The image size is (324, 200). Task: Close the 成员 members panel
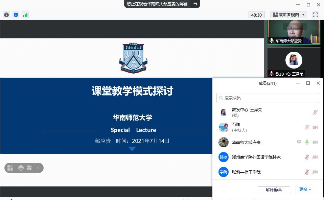[318, 83]
